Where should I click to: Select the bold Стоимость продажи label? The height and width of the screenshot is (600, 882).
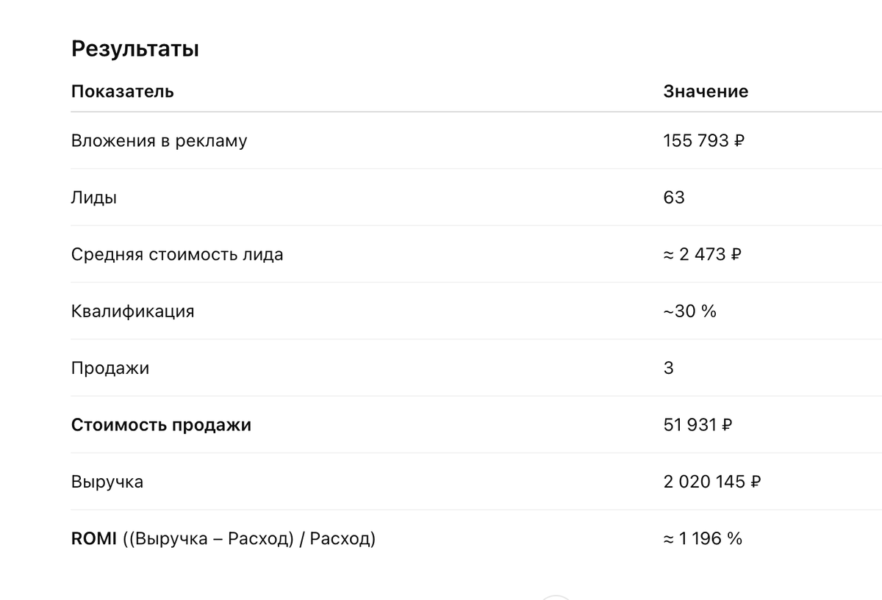coord(161,425)
